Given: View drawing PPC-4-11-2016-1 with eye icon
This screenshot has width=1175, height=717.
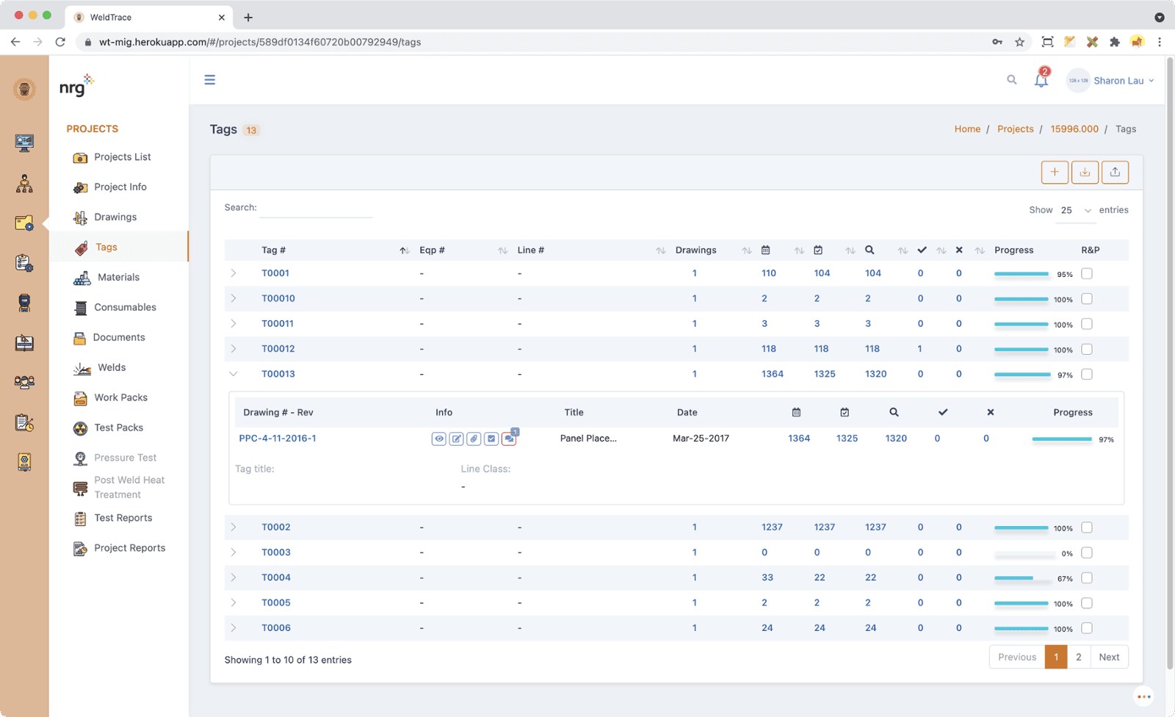Looking at the screenshot, I should click(x=438, y=439).
